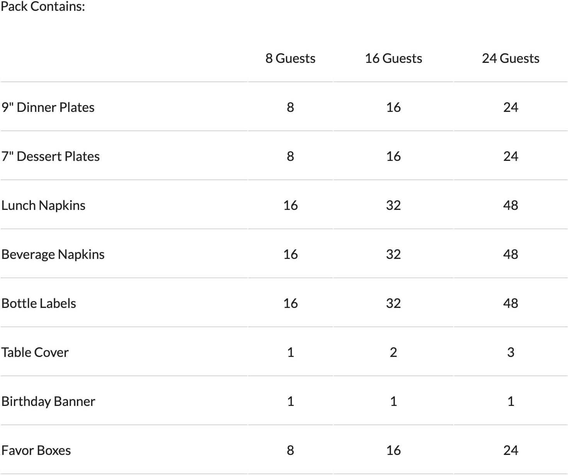Select the 8 Guests column header

(290, 58)
